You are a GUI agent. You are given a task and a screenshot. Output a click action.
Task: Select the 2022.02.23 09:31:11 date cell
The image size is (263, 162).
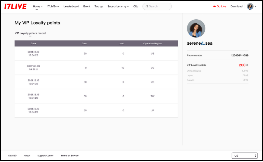click(33, 68)
